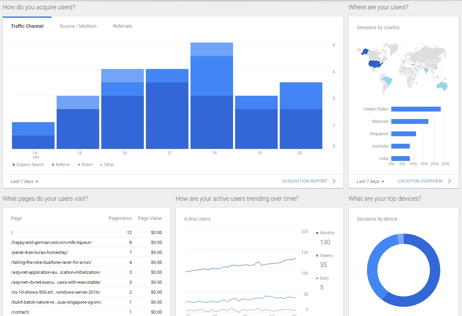
Task: Click the Referral legend dot
Action: pyautogui.click(x=53, y=165)
